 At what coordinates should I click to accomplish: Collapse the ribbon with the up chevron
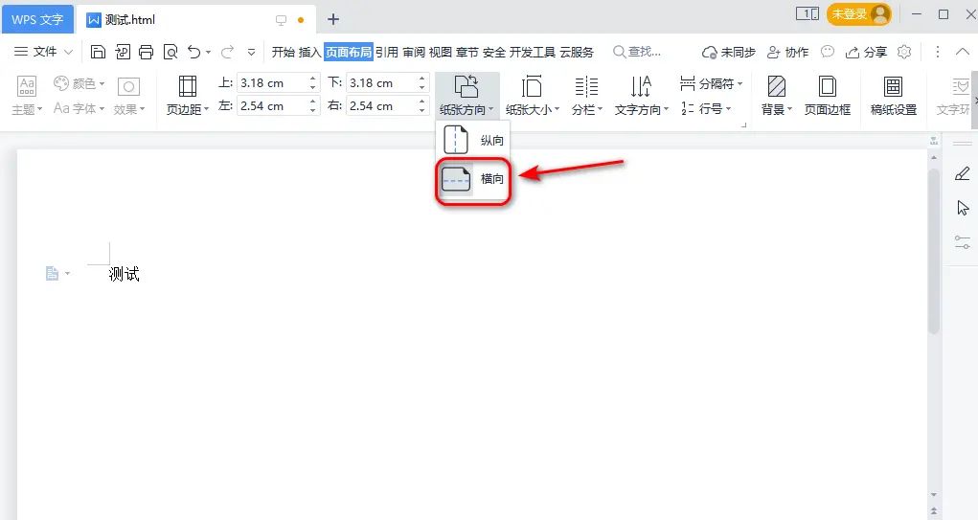tap(963, 52)
